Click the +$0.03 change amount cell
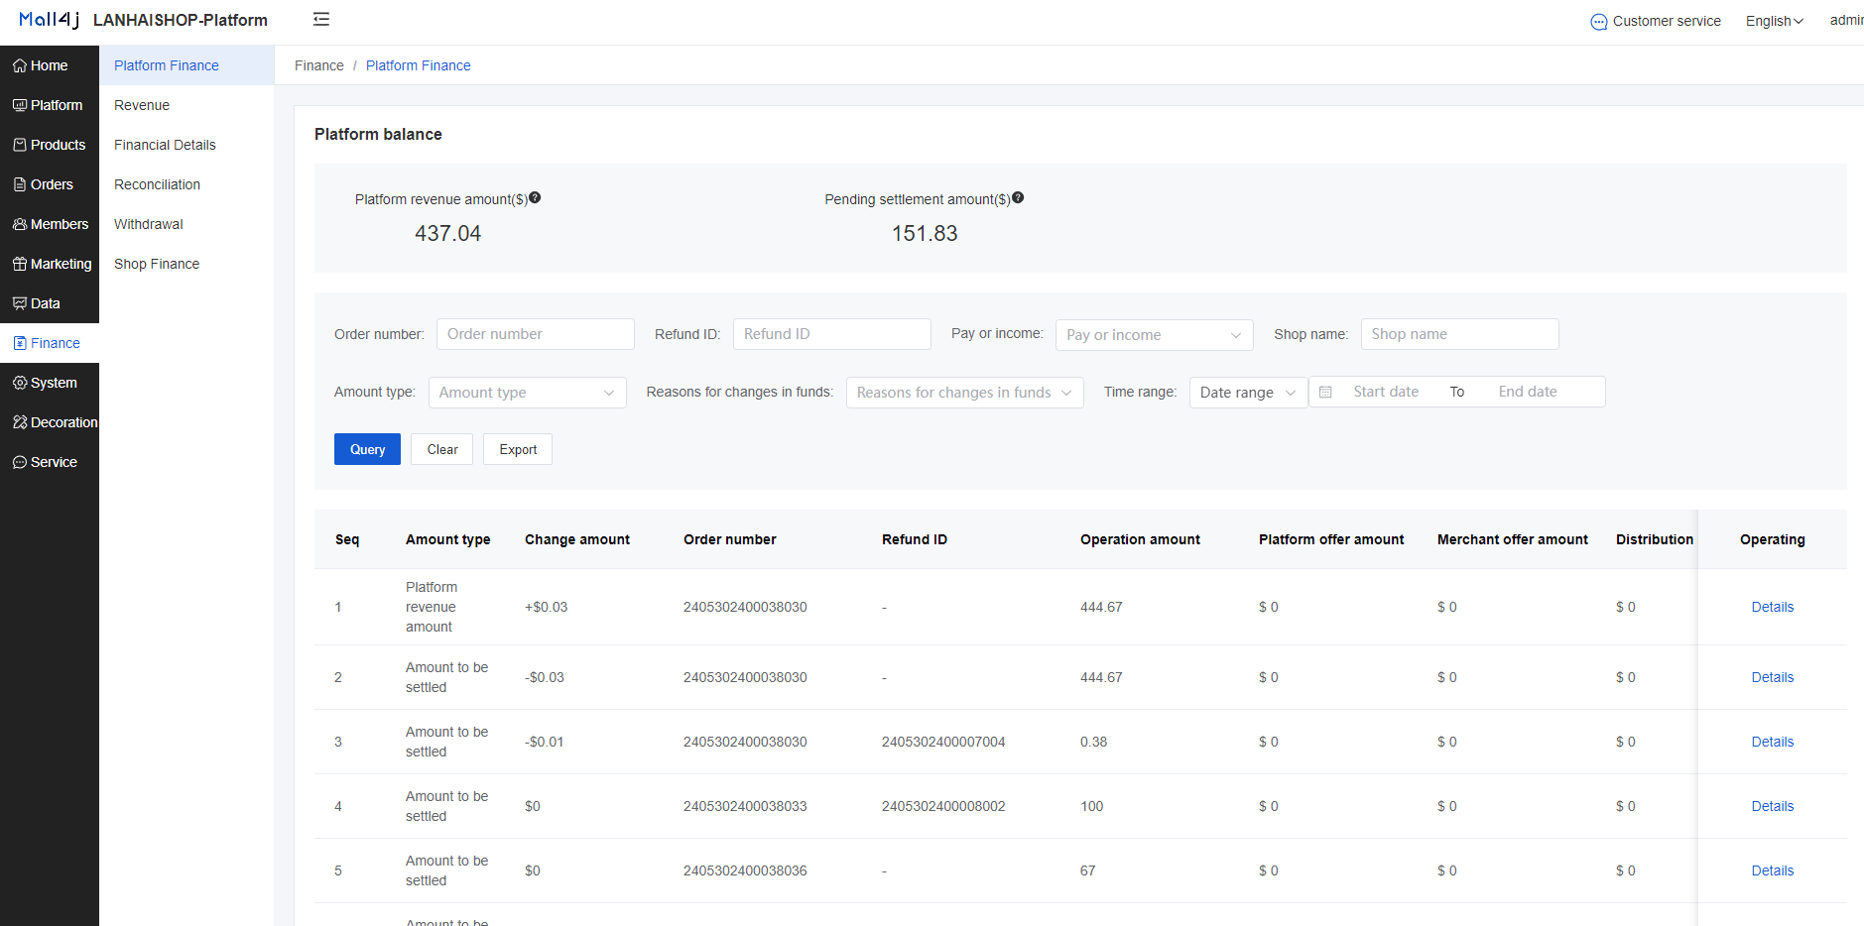 click(547, 607)
